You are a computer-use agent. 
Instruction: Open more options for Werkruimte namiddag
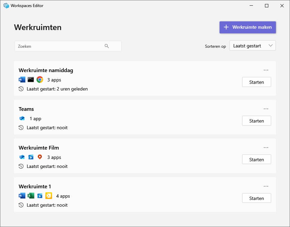tap(266, 70)
